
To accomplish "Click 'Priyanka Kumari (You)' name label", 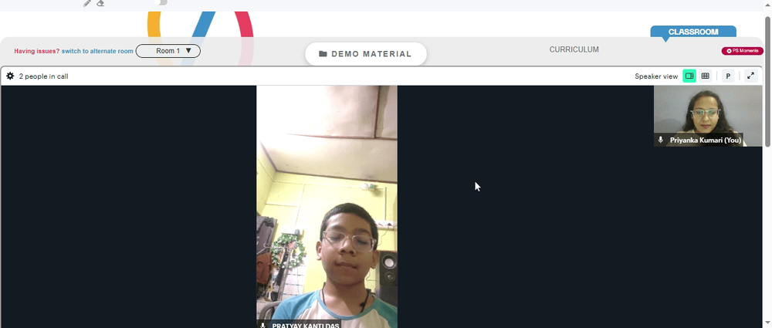I will pyautogui.click(x=706, y=140).
